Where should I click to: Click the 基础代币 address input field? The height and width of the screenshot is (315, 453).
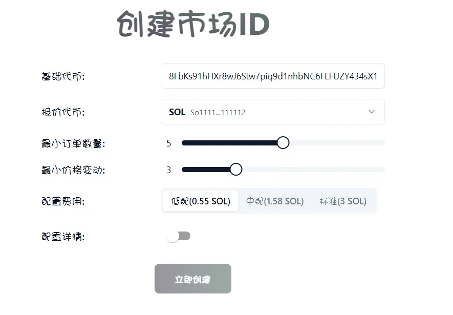[272, 76]
